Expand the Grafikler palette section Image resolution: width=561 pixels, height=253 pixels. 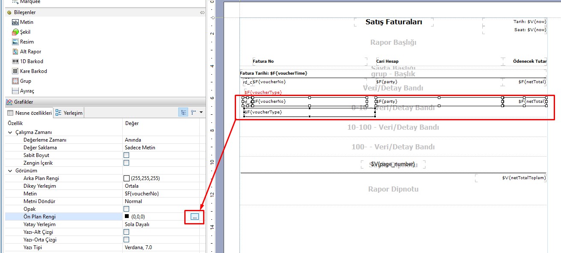click(x=24, y=102)
